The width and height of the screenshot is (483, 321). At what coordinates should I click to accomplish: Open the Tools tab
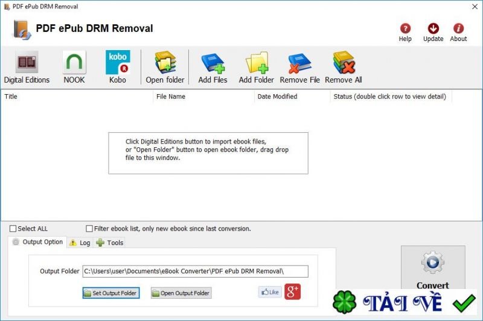(x=110, y=243)
